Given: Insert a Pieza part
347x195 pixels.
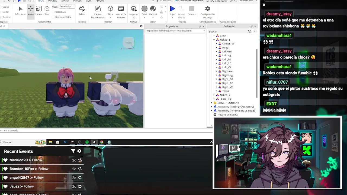Looking at the screenshot, I should [110, 11].
